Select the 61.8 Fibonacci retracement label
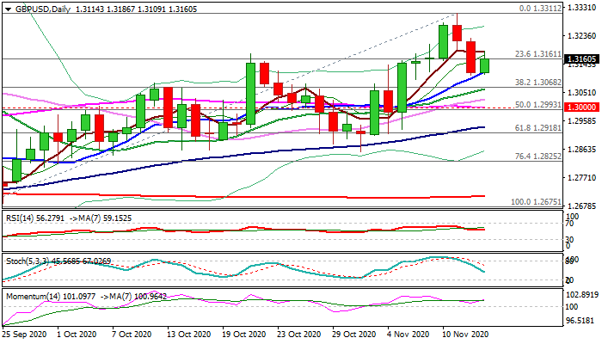 (x=537, y=126)
